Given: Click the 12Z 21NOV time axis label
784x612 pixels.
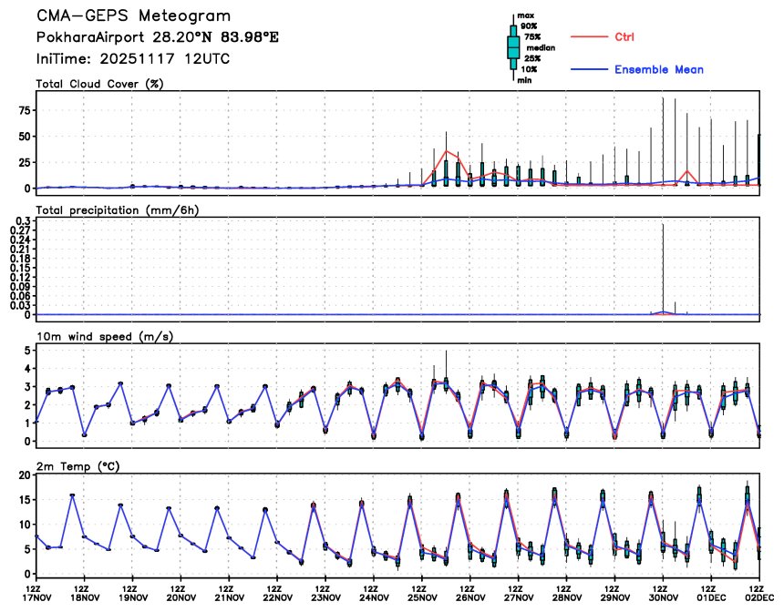Looking at the screenshot, I should tap(230, 594).
